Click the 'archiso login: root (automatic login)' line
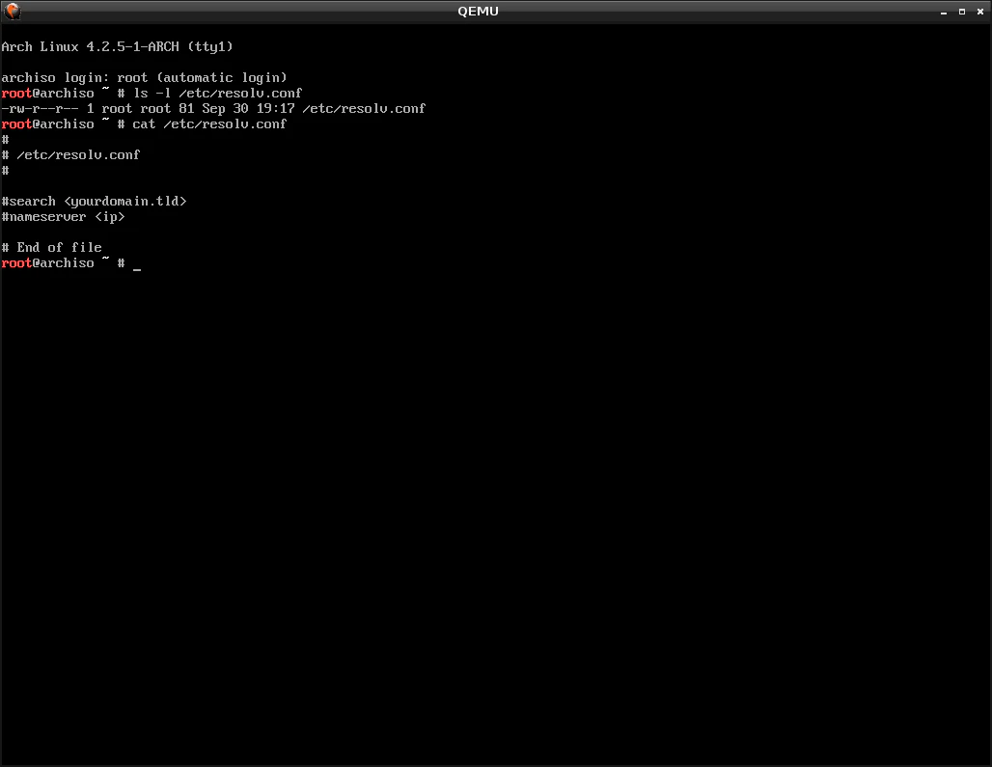Viewport: 992px width, 767px height. pos(144,78)
